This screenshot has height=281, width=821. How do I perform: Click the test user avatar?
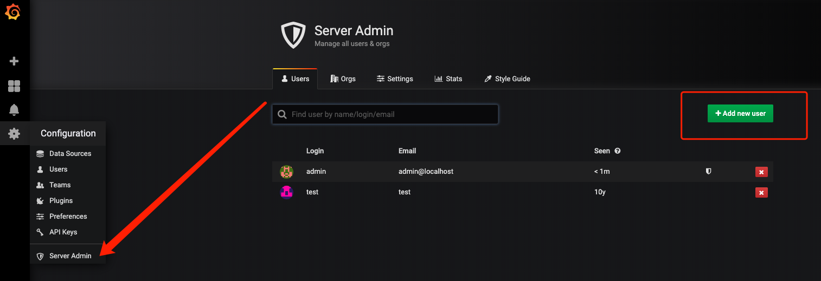click(286, 192)
